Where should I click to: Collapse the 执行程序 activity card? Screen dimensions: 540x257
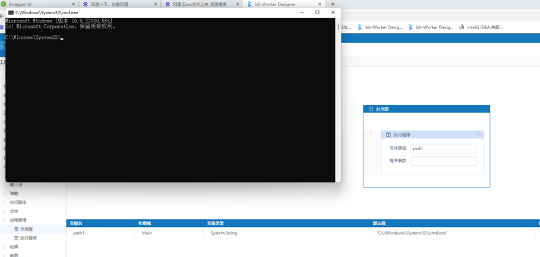click(479, 134)
